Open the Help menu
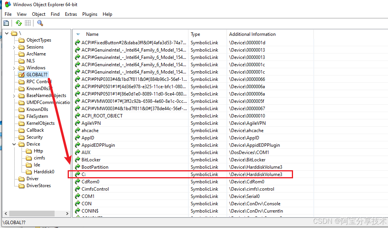This screenshot has height=228, width=388. click(x=107, y=14)
